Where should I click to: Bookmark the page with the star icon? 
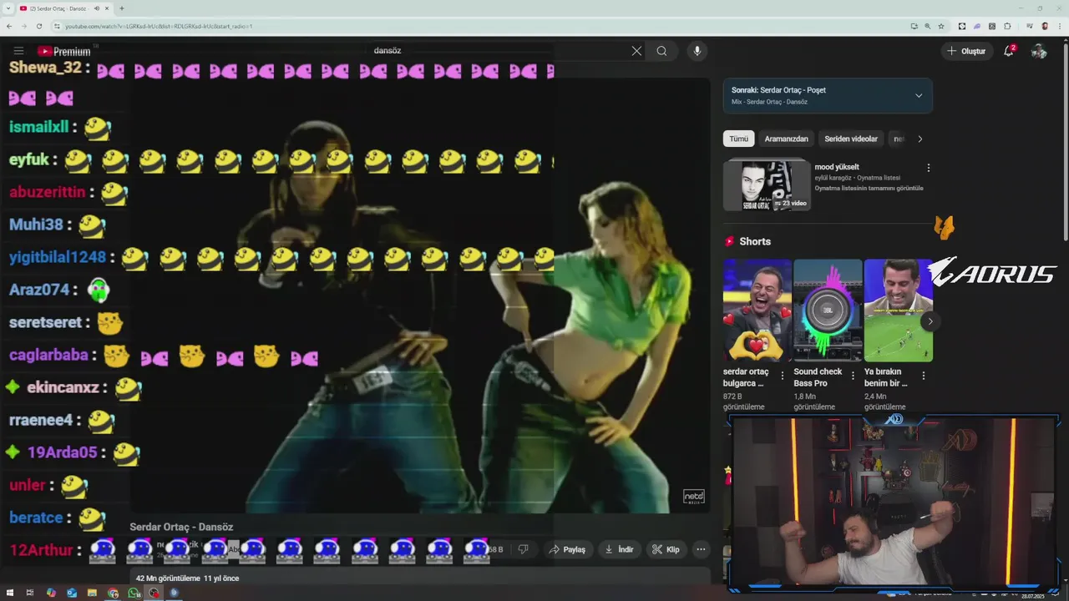pos(941,26)
